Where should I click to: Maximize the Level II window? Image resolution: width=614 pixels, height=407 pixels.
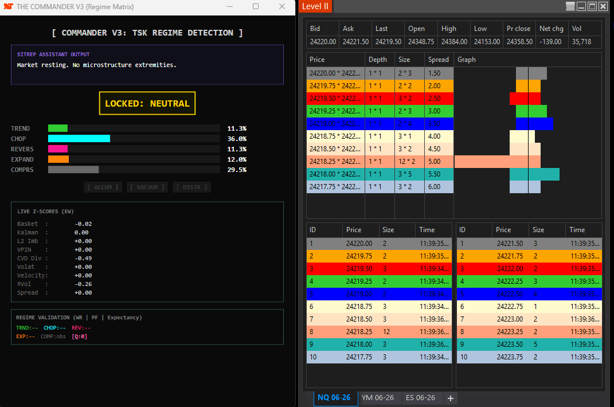(593, 6)
